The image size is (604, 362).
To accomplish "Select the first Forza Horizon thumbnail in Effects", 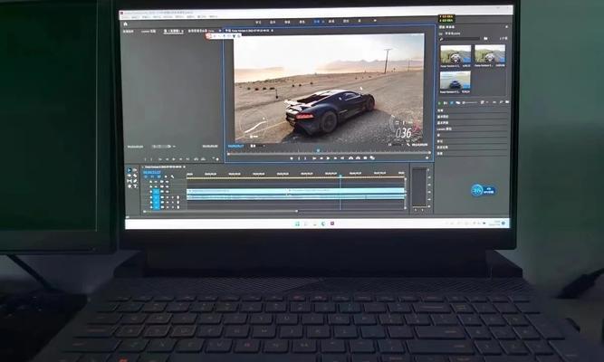I will click(x=455, y=56).
